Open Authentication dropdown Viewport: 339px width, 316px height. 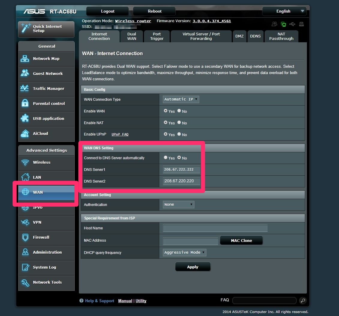coord(178,204)
